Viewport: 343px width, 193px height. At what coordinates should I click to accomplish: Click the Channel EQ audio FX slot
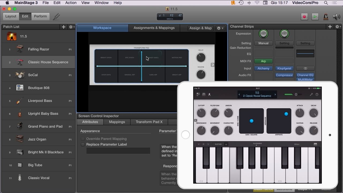[305, 75]
